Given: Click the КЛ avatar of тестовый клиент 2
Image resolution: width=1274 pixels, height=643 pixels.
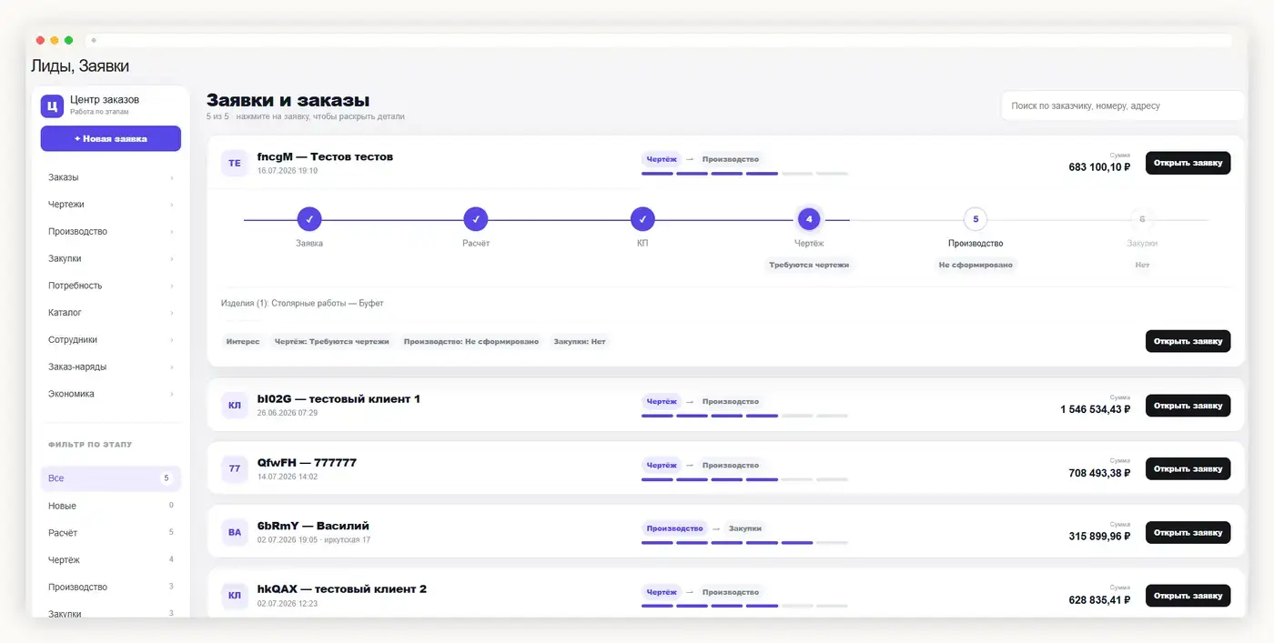Looking at the screenshot, I should (x=235, y=595).
